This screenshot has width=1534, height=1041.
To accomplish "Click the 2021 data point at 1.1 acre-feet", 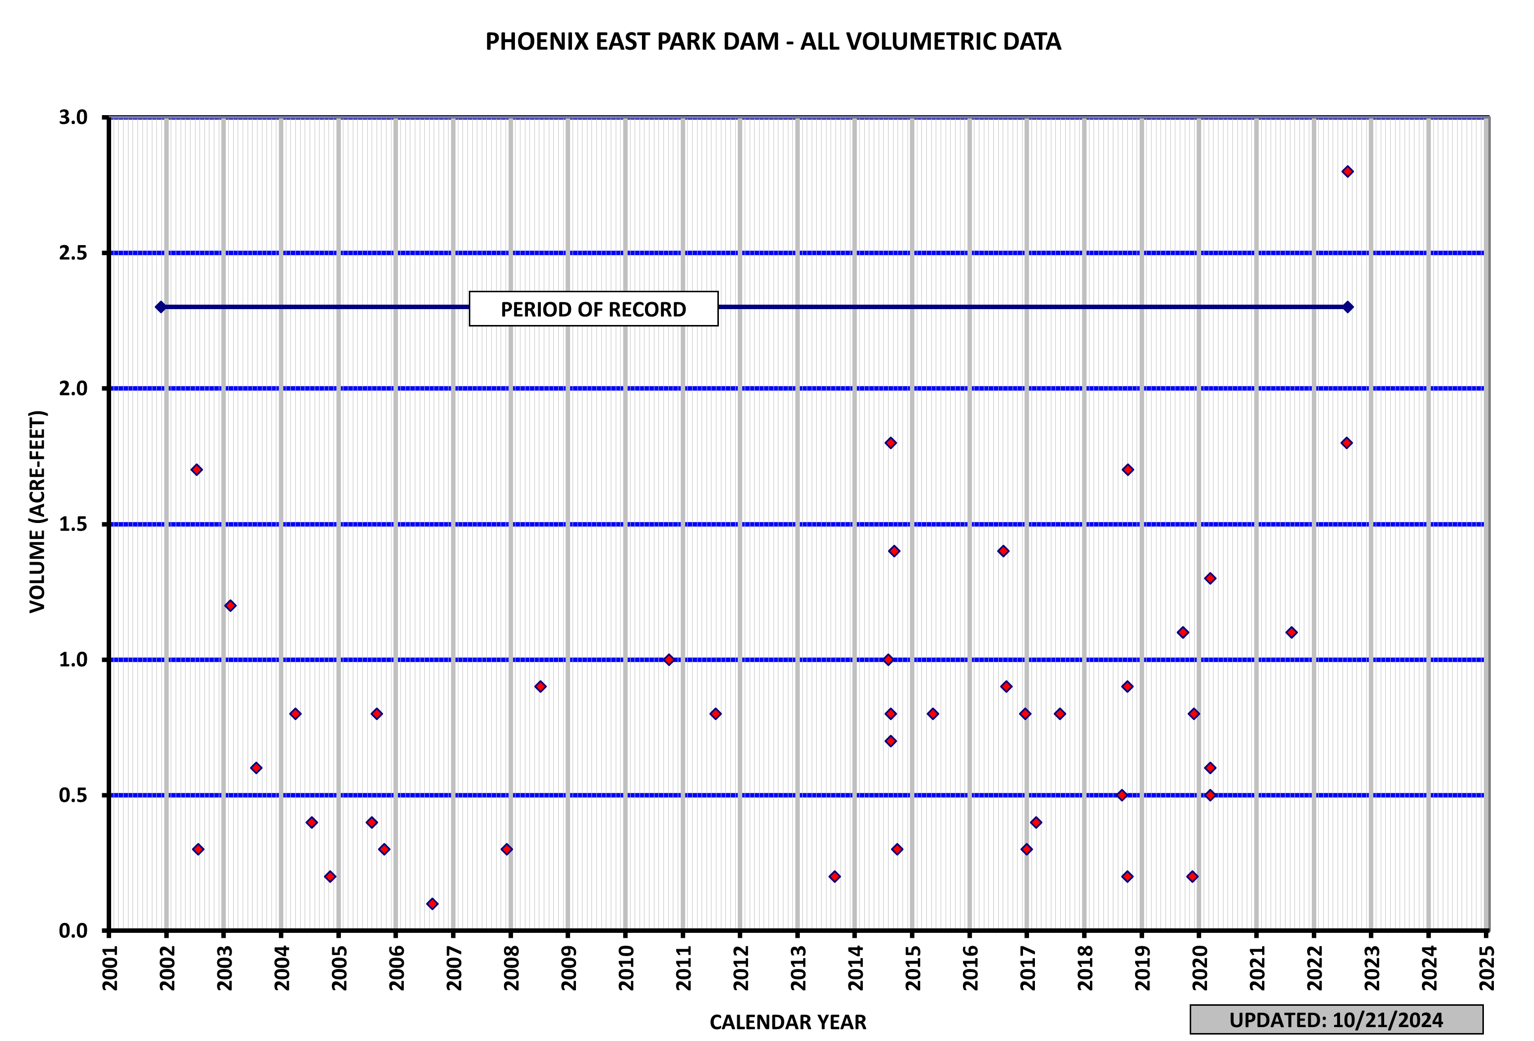I will tap(1292, 632).
